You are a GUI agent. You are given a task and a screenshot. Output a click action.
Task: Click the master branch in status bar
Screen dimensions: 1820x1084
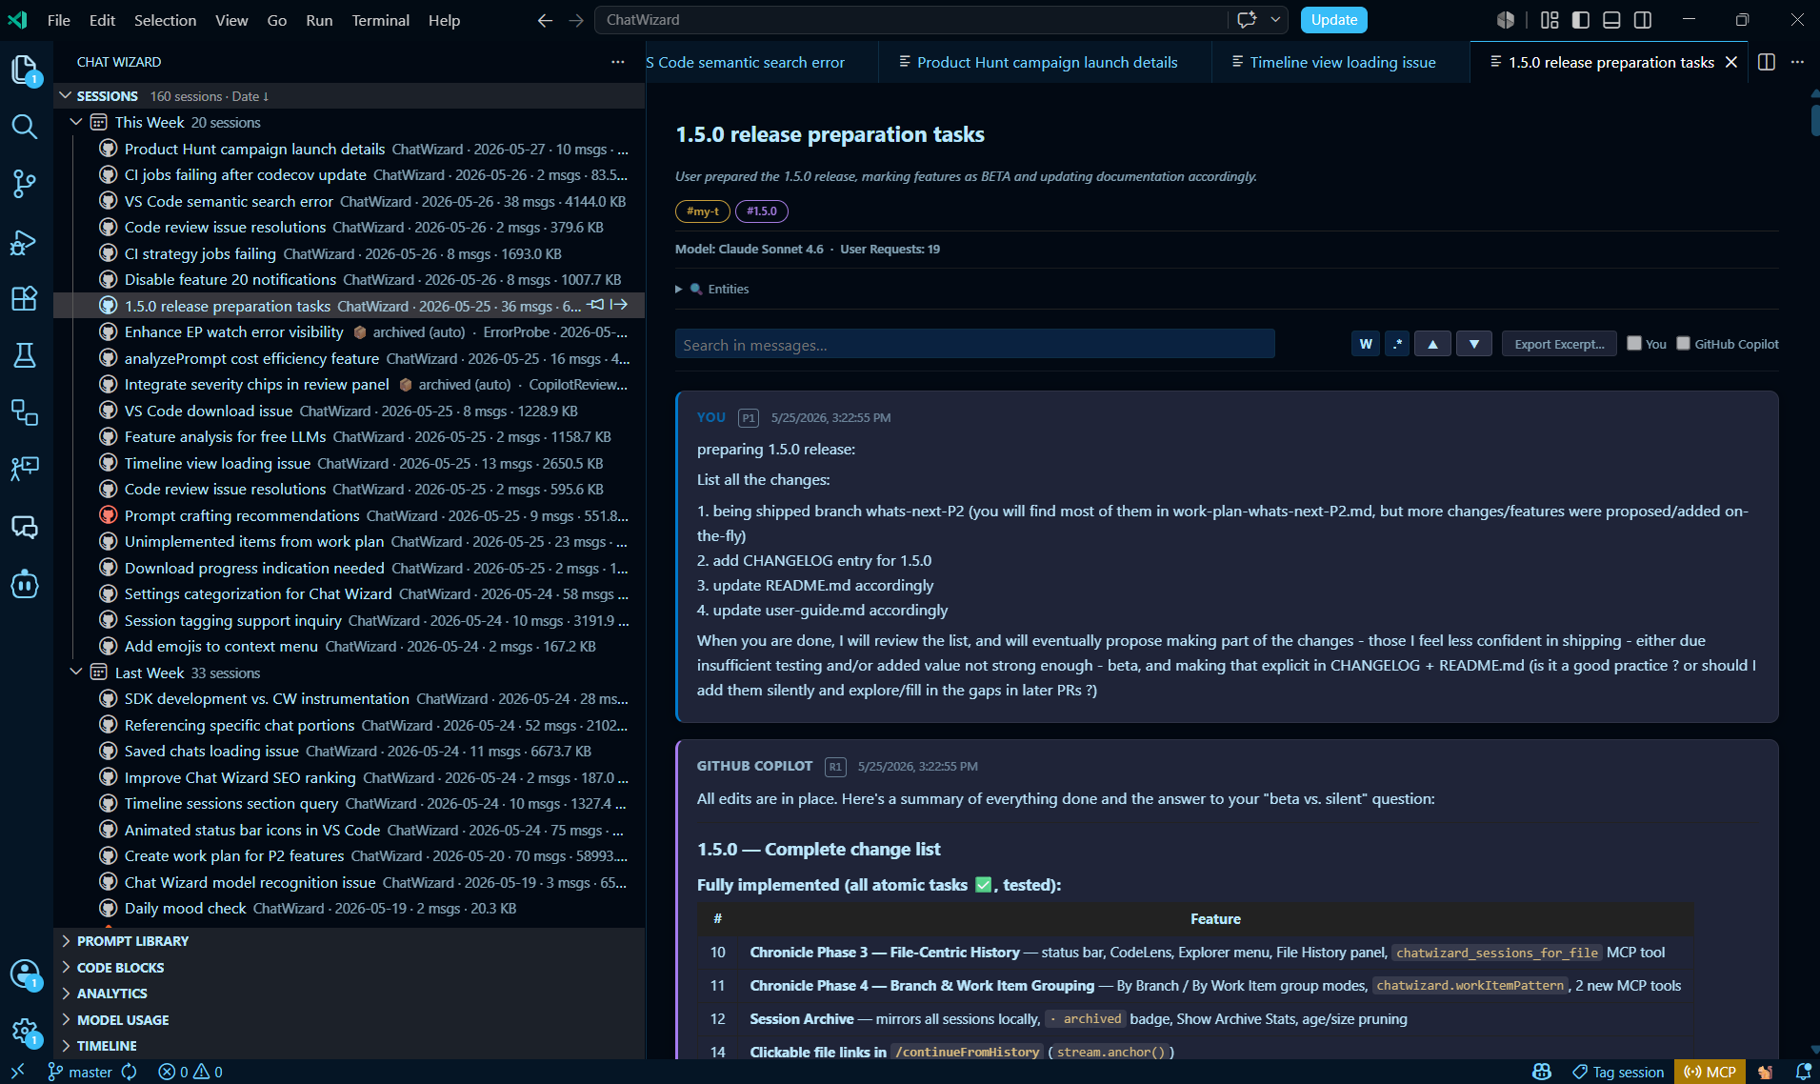[80, 1072]
